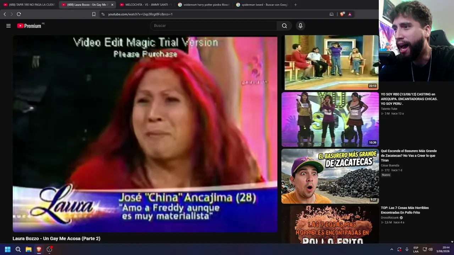Open the voldemort harry potter Google tab
The height and width of the screenshot is (255, 454).
[x=204, y=5]
